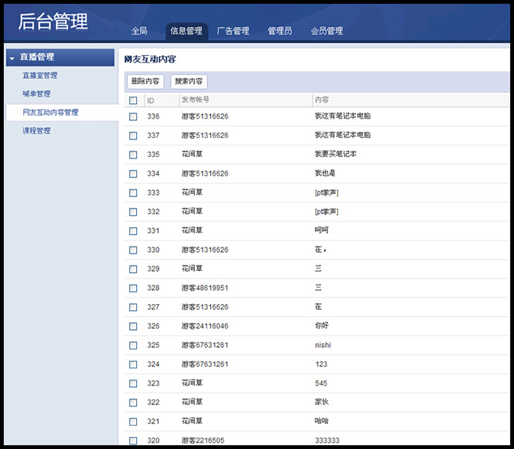Collapse the 直播管理 sidebar section arrow

click(12, 58)
